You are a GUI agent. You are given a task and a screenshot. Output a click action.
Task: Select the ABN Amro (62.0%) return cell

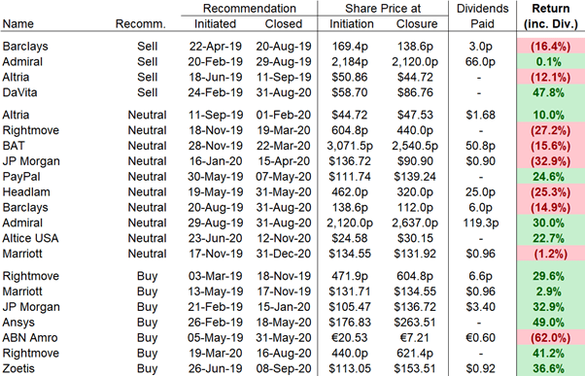coord(551,337)
